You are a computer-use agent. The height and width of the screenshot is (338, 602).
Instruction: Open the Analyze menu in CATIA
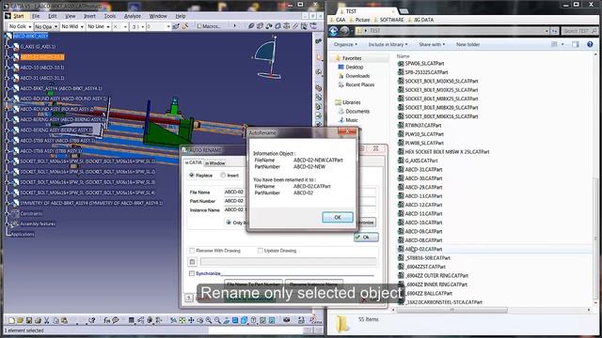click(x=133, y=16)
